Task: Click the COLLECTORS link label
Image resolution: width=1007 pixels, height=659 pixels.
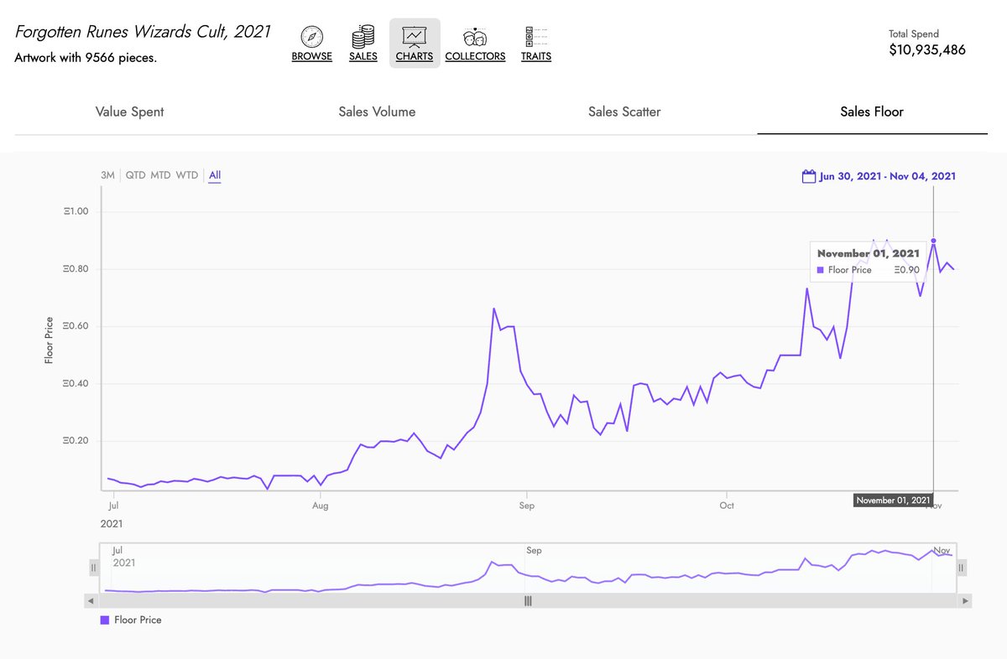Action: (475, 56)
